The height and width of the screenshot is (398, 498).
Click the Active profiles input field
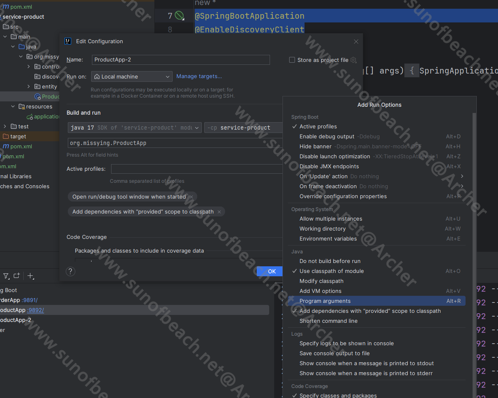click(197, 169)
